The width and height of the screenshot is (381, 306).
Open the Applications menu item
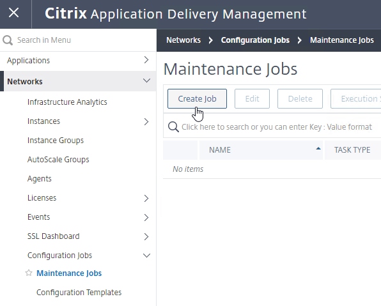coord(28,60)
